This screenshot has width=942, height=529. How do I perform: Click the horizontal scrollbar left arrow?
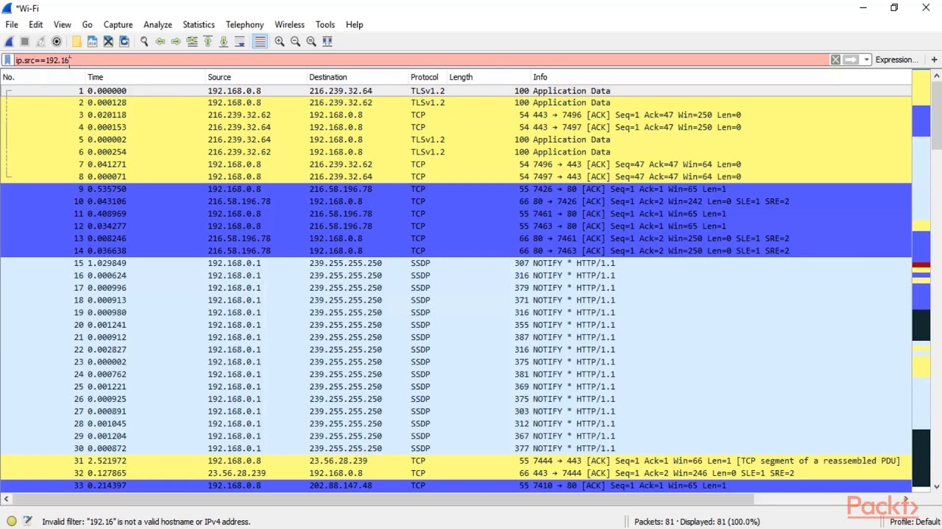(x=6, y=499)
